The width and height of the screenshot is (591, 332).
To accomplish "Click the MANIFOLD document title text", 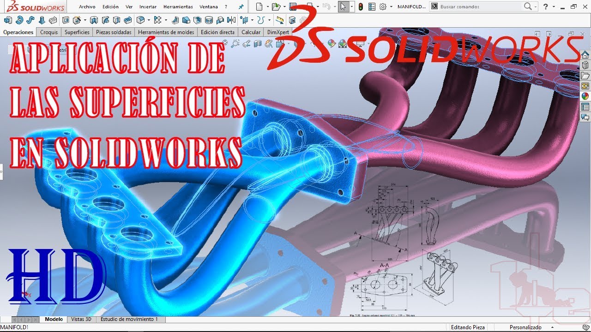I will tap(411, 6).
